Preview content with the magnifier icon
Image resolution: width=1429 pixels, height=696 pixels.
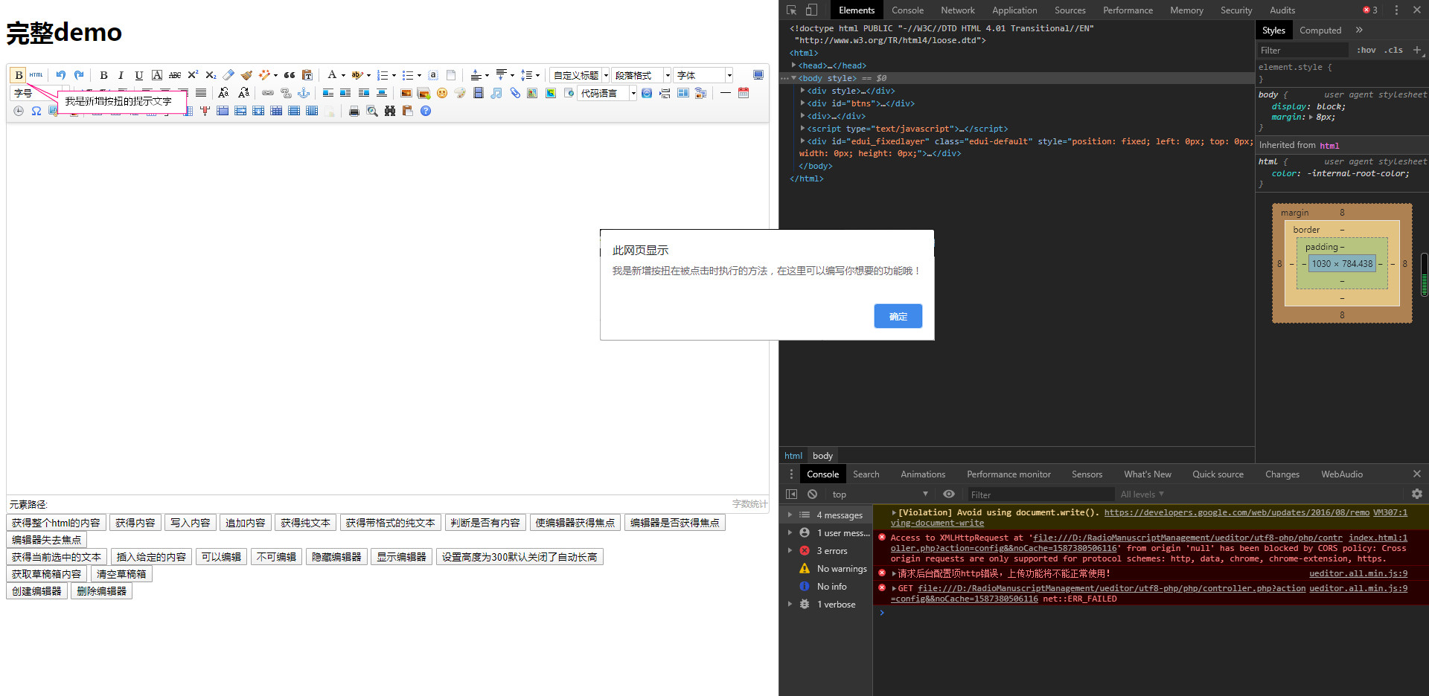(372, 111)
